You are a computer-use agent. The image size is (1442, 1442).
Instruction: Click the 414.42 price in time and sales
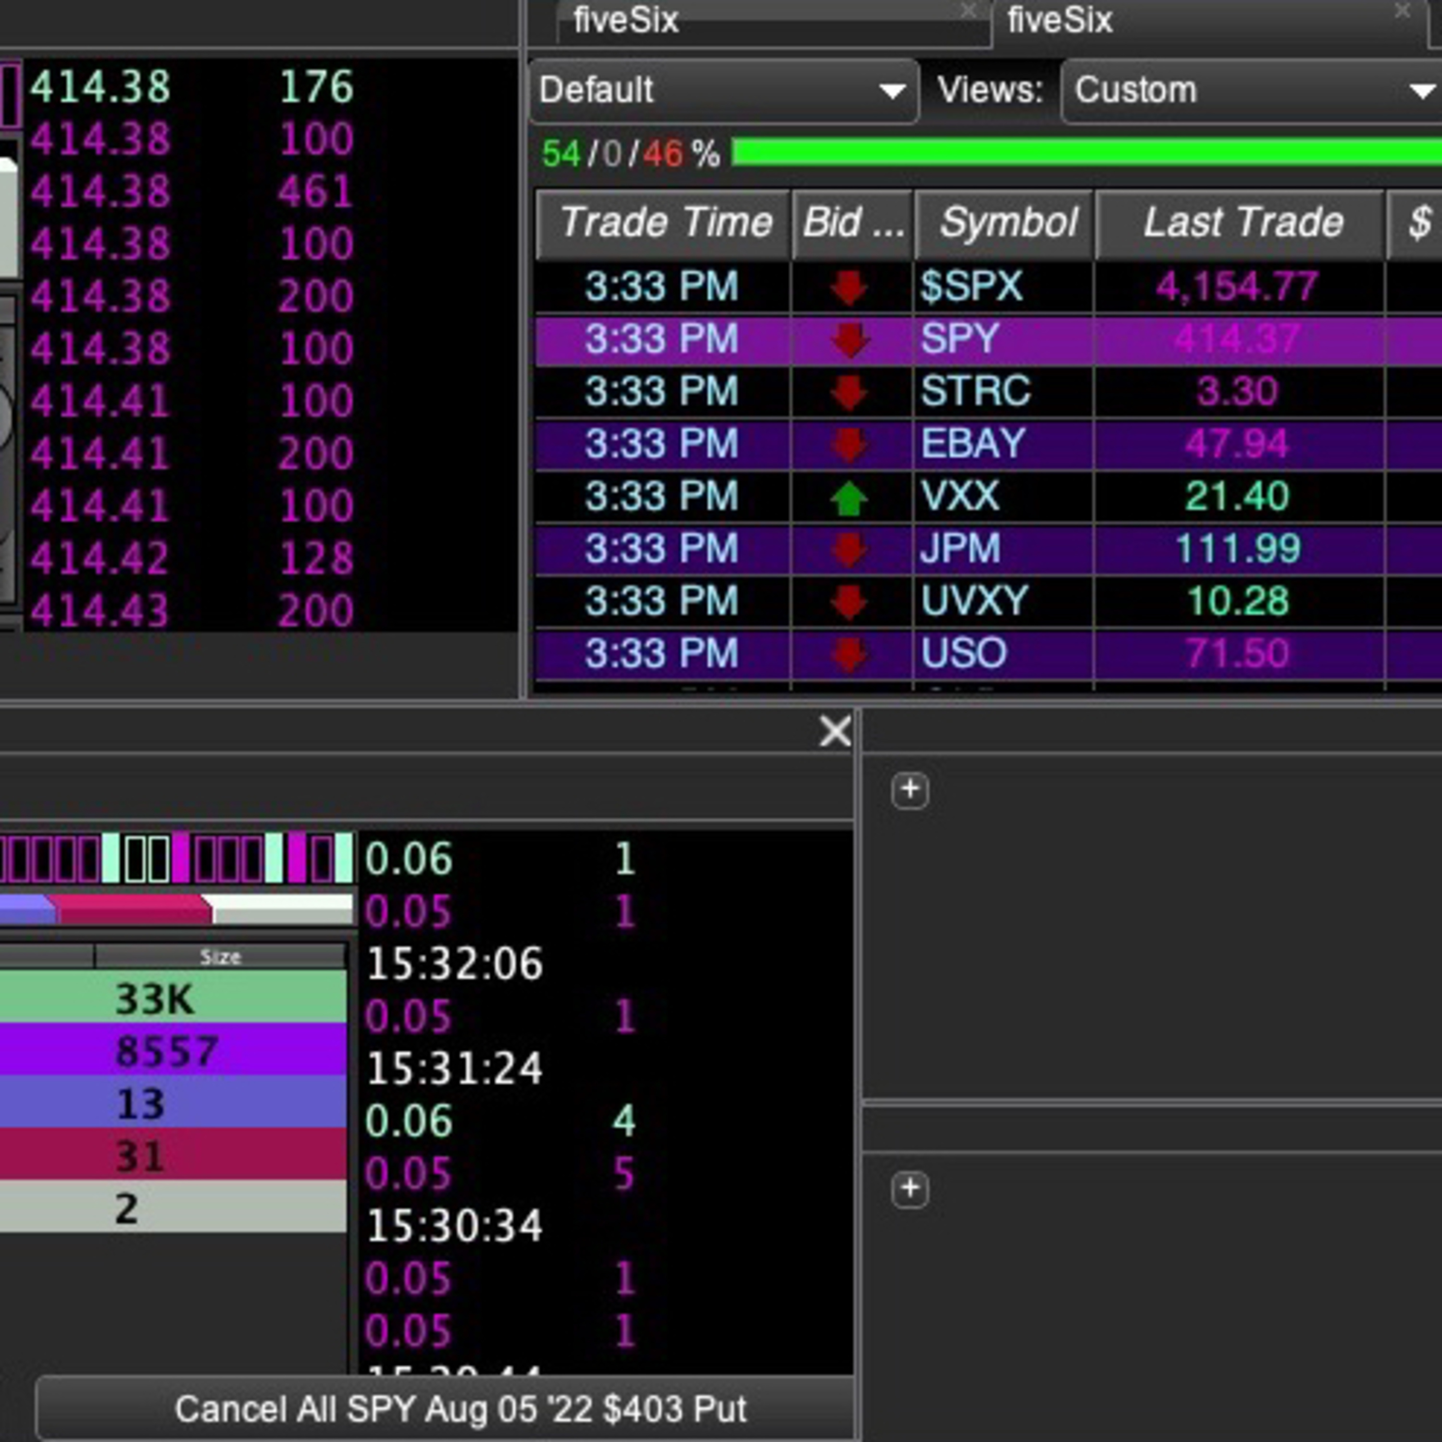point(100,558)
